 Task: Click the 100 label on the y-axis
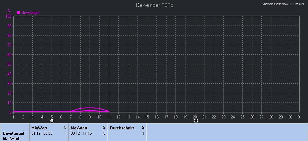pyautogui.click(x=9, y=16)
